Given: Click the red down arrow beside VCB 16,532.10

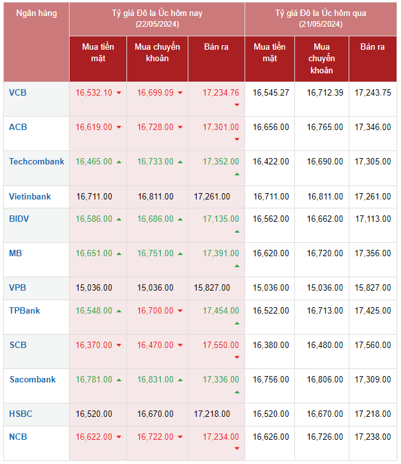Looking at the screenshot, I should coord(119,93).
